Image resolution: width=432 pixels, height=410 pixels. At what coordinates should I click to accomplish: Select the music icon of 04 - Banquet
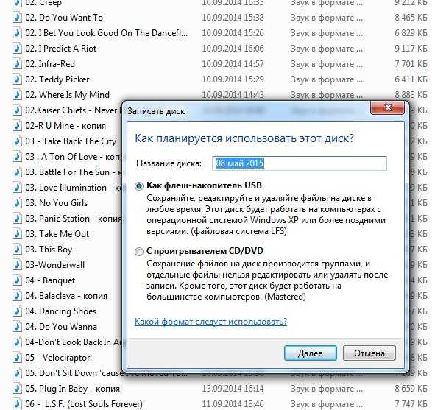[17, 280]
